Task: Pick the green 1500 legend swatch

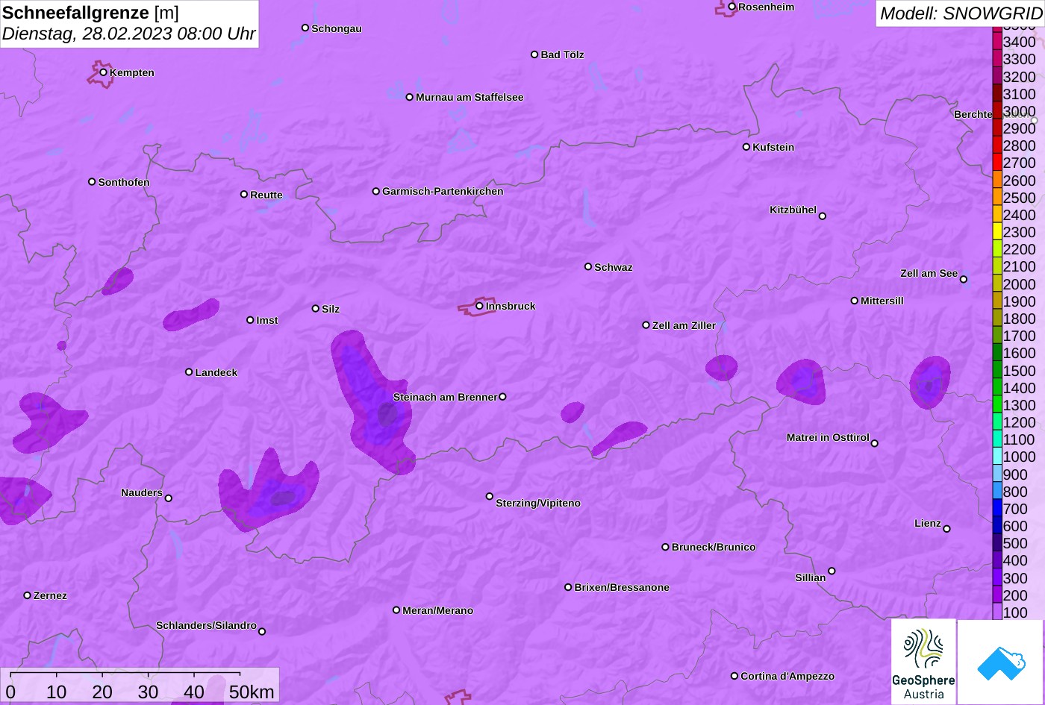Action: pos(997,370)
